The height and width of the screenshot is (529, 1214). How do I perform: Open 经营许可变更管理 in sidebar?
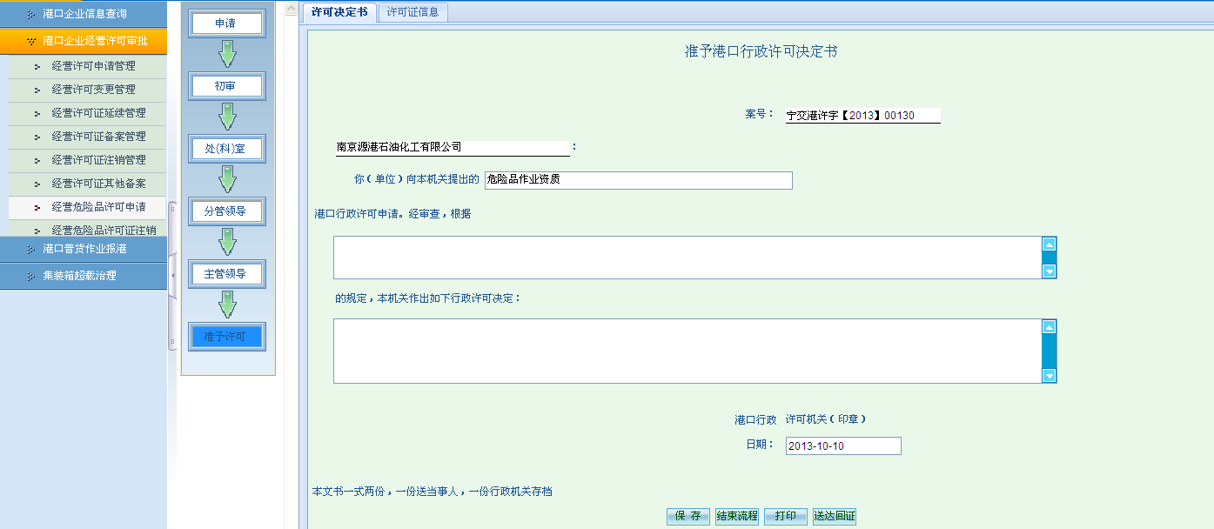[93, 90]
